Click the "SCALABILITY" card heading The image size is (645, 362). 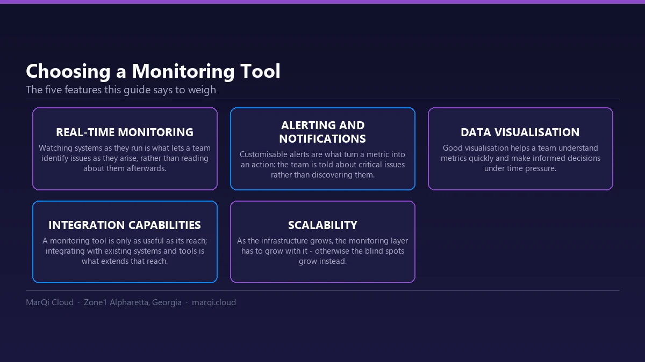322,225
